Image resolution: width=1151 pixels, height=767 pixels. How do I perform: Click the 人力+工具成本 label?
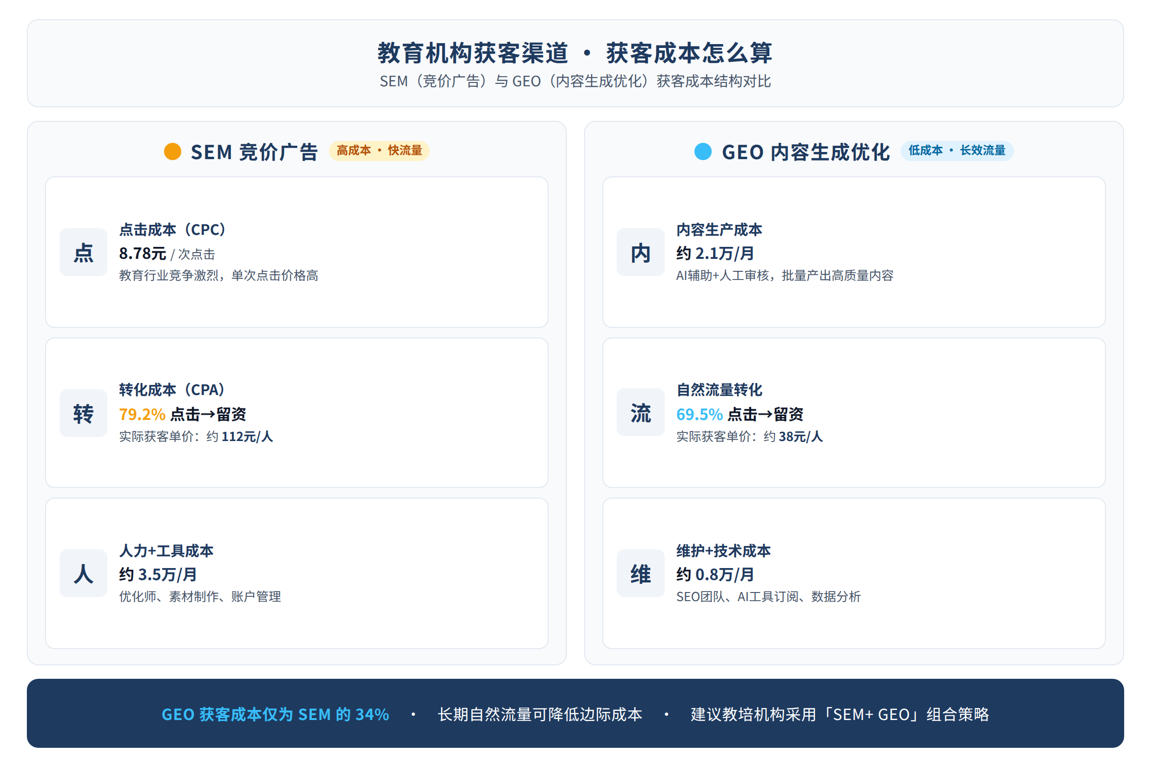click(166, 551)
